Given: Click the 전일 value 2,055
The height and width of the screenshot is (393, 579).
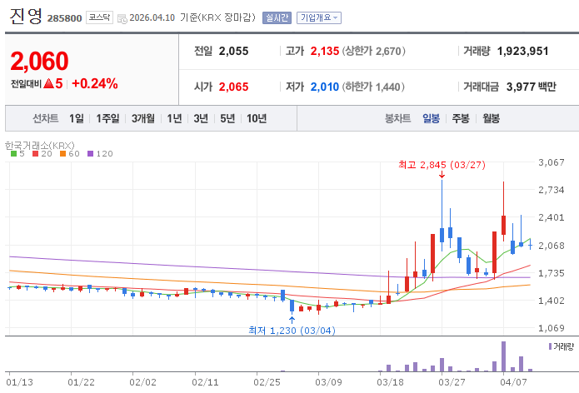Looking at the screenshot, I should [x=234, y=52].
